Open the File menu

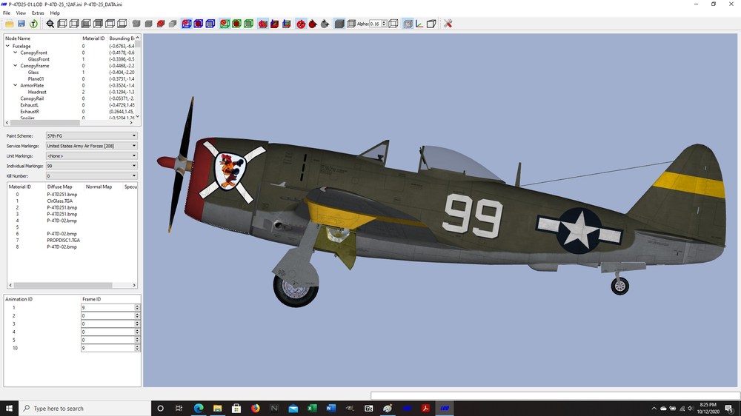pos(7,13)
